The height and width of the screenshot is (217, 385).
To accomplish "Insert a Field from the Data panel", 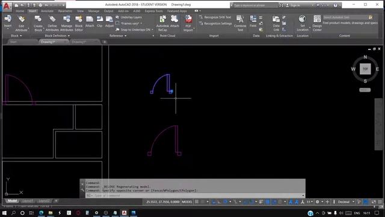I will 253,22.
